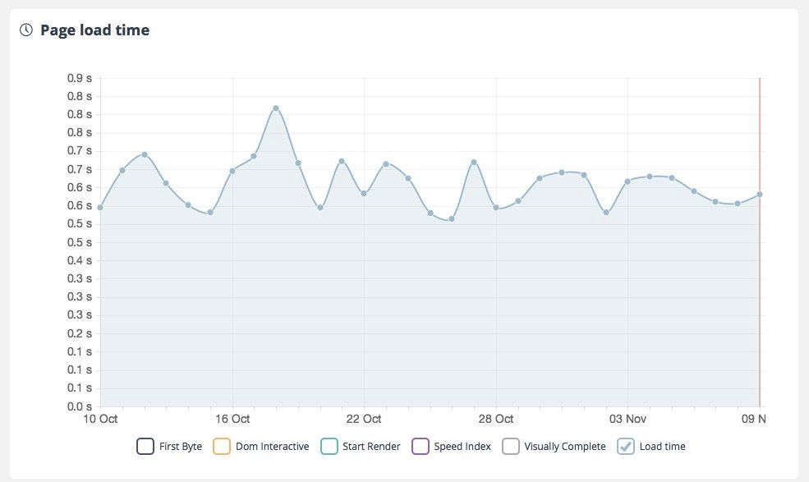809x482 pixels.
Task: Click the highest peak data point on chart
Action: pos(276,108)
